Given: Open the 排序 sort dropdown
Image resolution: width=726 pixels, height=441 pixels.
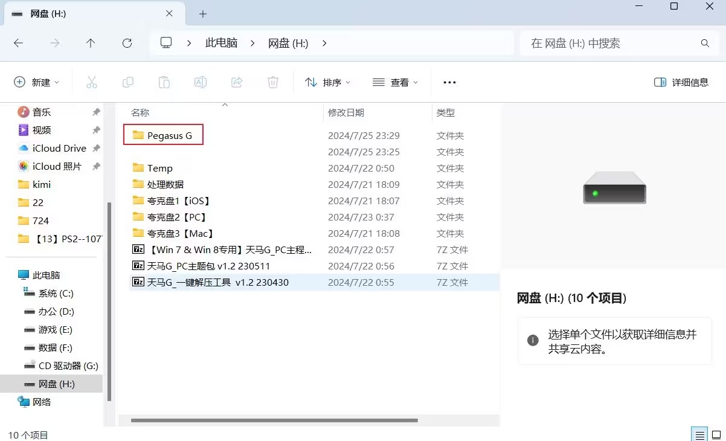Looking at the screenshot, I should [328, 82].
